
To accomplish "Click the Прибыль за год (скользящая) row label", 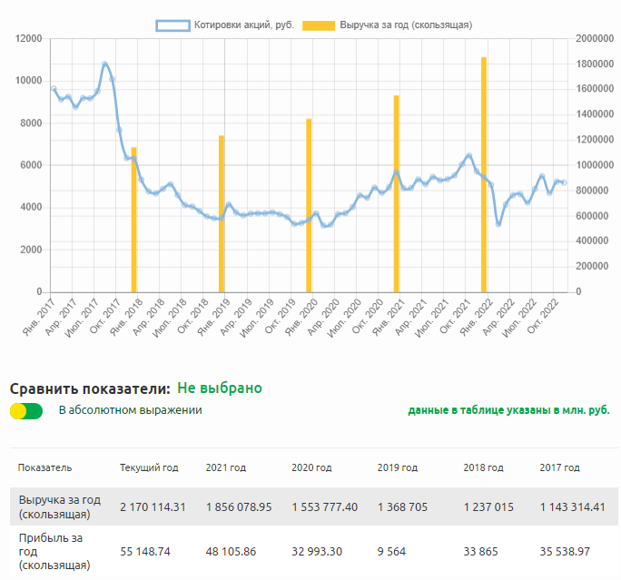I will 54,552.
